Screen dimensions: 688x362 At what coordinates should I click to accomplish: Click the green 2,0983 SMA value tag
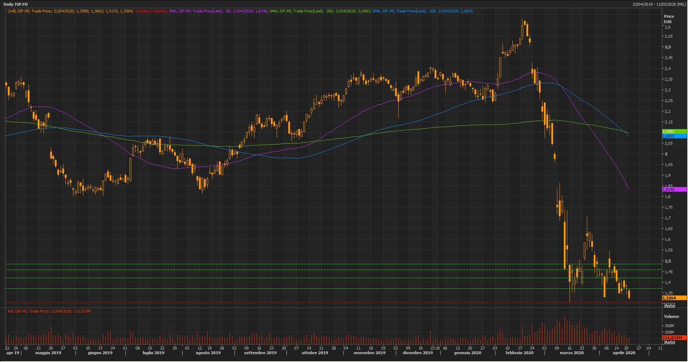[x=674, y=132]
